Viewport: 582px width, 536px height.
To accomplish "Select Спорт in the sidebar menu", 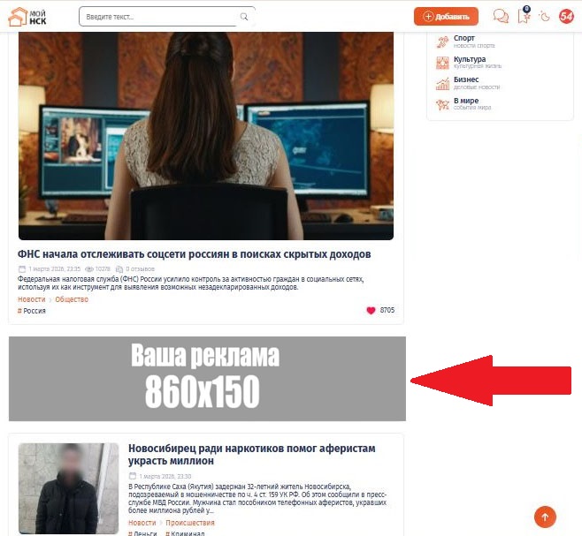I will (463, 39).
